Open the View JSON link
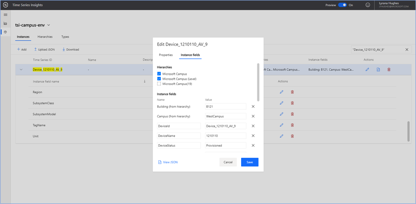416x204 pixels. tap(168, 162)
